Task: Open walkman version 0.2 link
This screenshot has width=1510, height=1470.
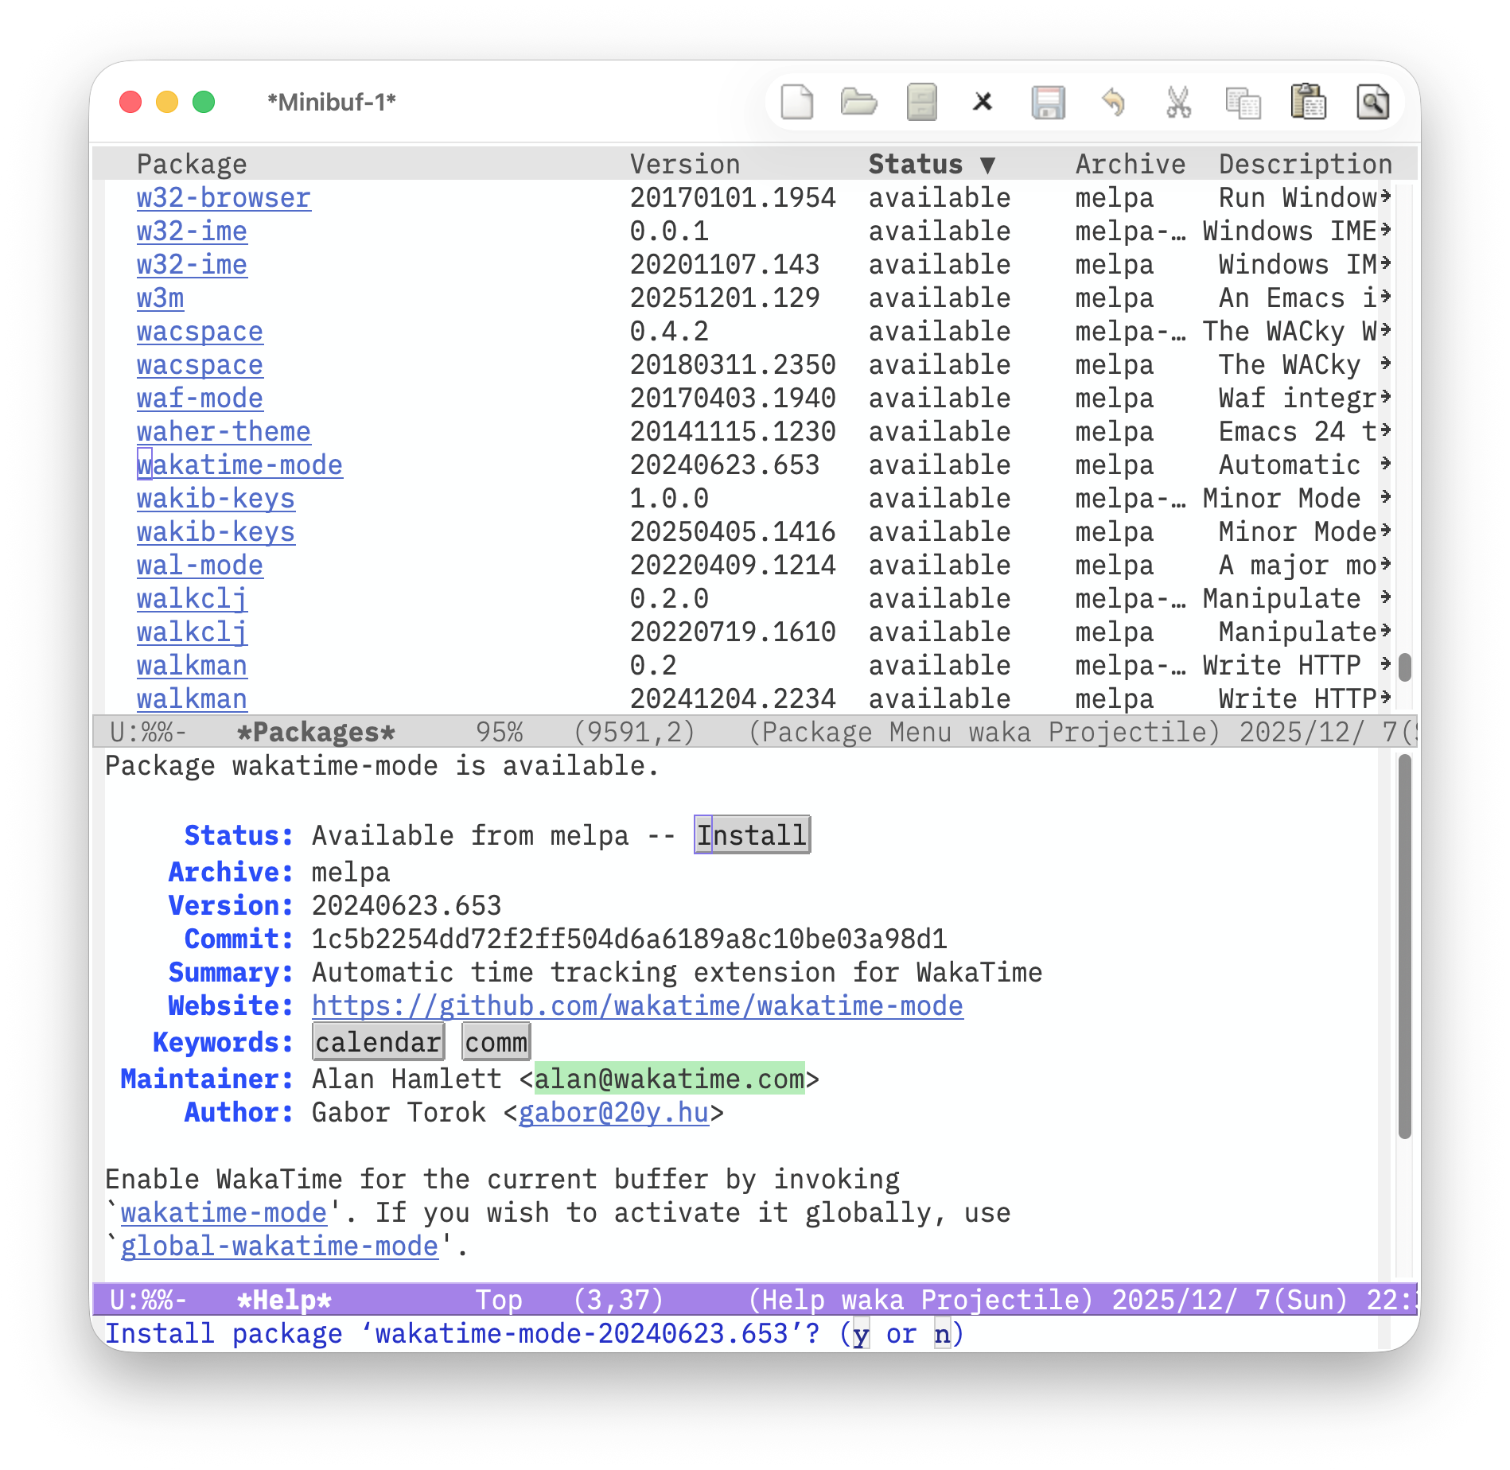Action: click(192, 665)
